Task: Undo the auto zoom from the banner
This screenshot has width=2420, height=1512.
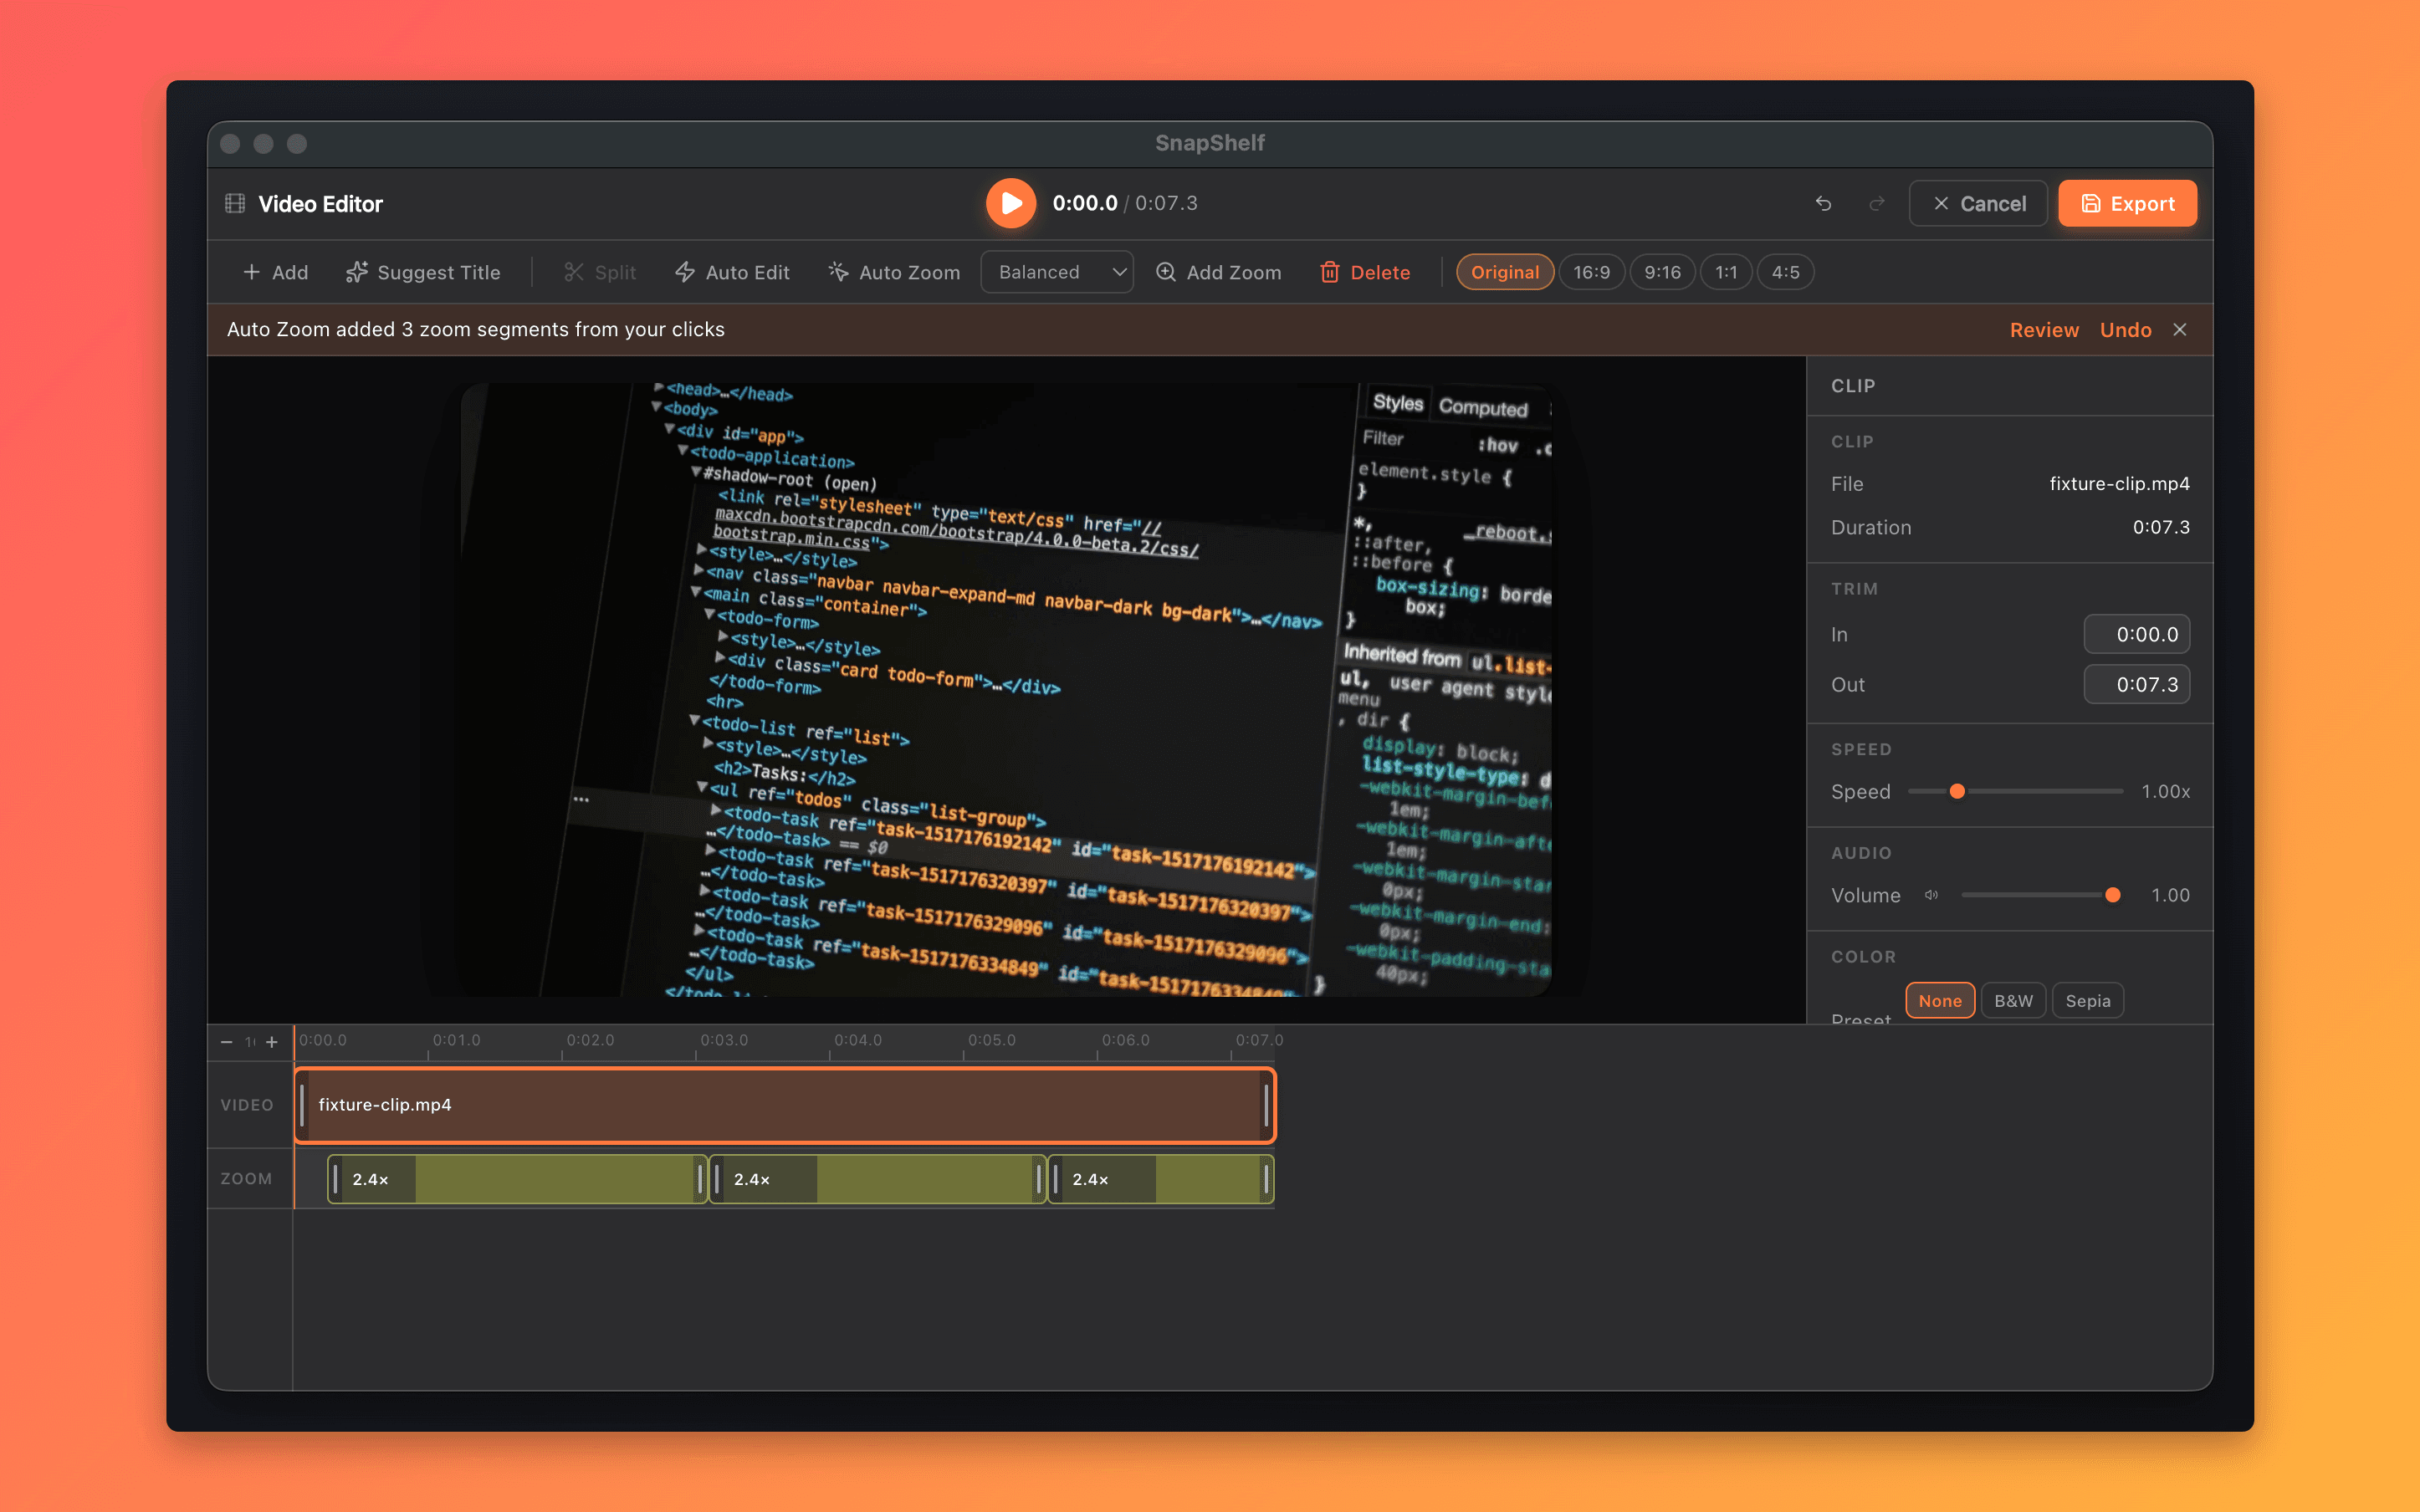Action: click(x=2125, y=330)
